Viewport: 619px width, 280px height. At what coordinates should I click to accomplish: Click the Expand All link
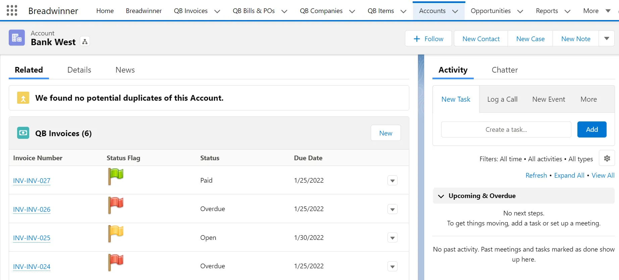point(569,175)
